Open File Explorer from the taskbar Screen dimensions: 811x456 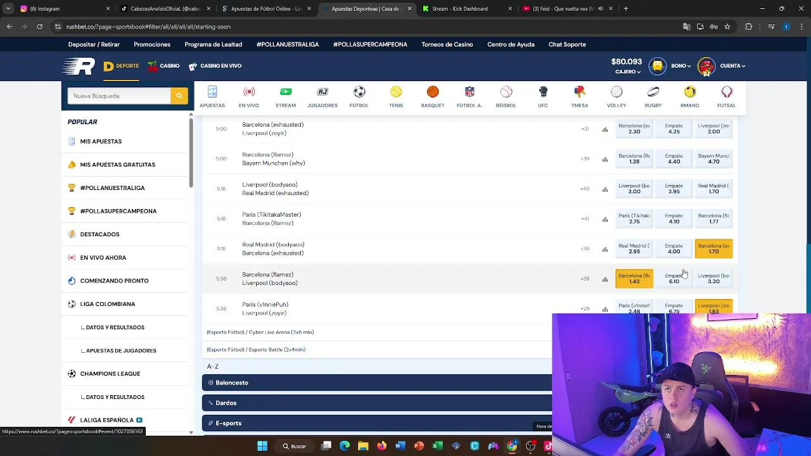click(x=363, y=446)
